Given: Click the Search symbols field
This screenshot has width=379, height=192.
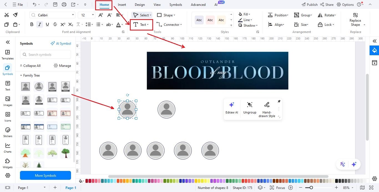Looking at the screenshot, I should 46,55.
